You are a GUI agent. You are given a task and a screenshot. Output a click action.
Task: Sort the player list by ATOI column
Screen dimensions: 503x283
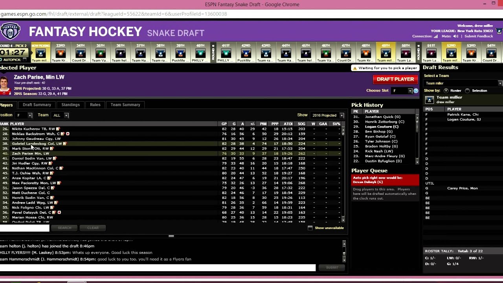pos(288,124)
